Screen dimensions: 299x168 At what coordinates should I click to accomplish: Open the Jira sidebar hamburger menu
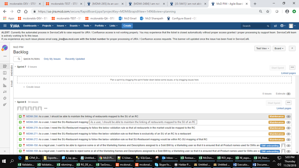tap(5, 26)
